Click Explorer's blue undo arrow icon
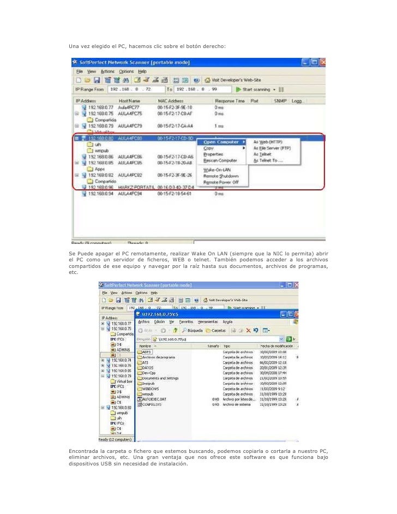This screenshot has height=514, width=397. coord(256,331)
